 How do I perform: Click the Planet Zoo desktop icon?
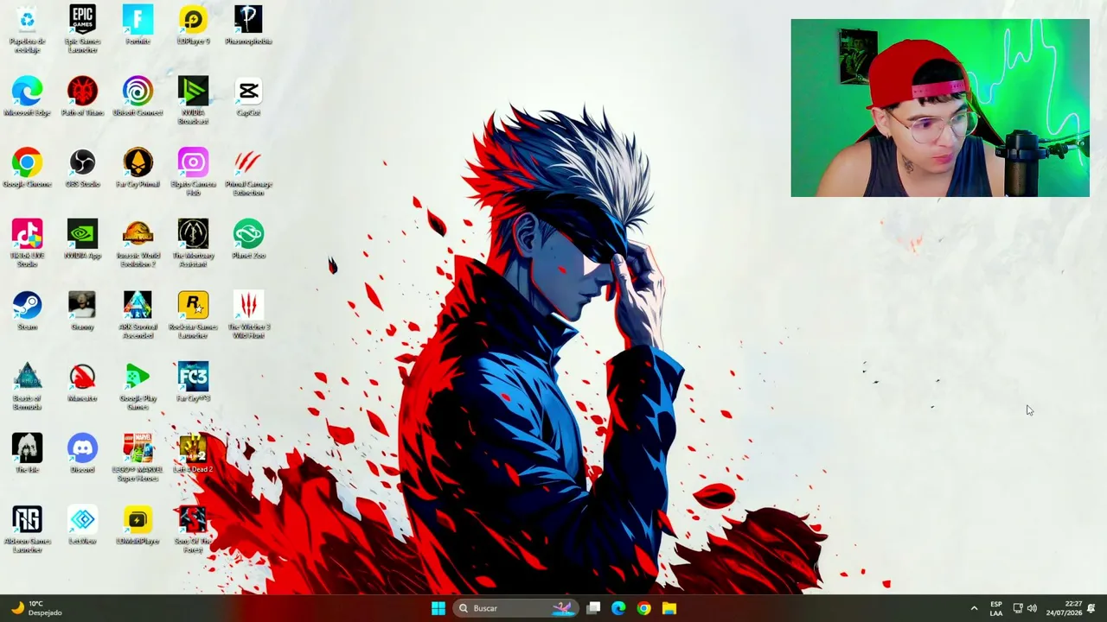click(248, 240)
